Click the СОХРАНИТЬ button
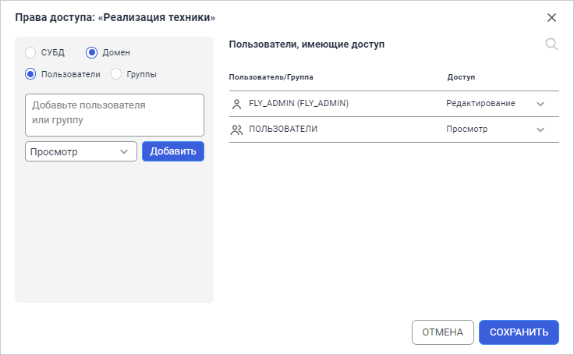 [519, 332]
